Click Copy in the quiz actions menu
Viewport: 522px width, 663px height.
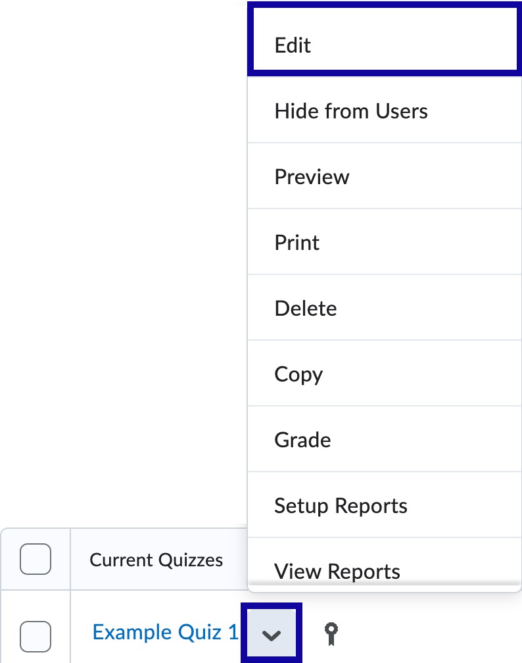pyautogui.click(x=384, y=374)
